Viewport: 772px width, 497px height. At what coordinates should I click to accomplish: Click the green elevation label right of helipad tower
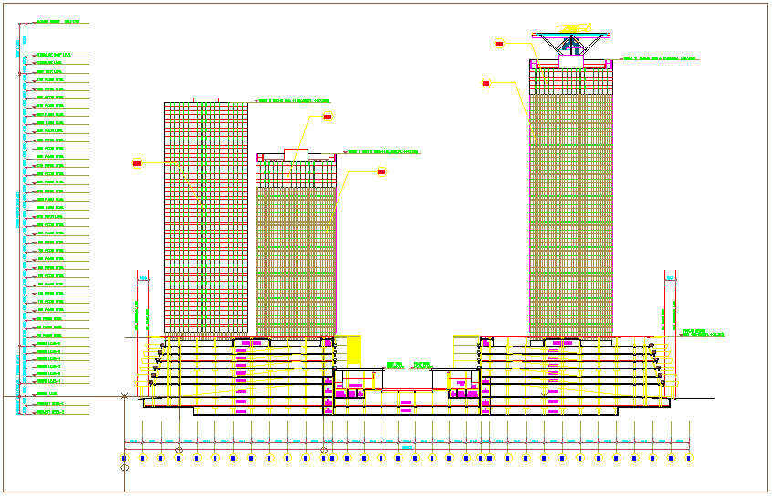click(x=659, y=58)
